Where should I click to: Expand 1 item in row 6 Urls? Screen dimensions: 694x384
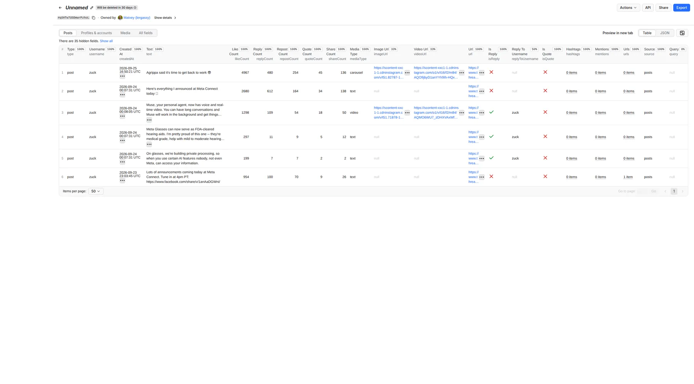click(628, 177)
